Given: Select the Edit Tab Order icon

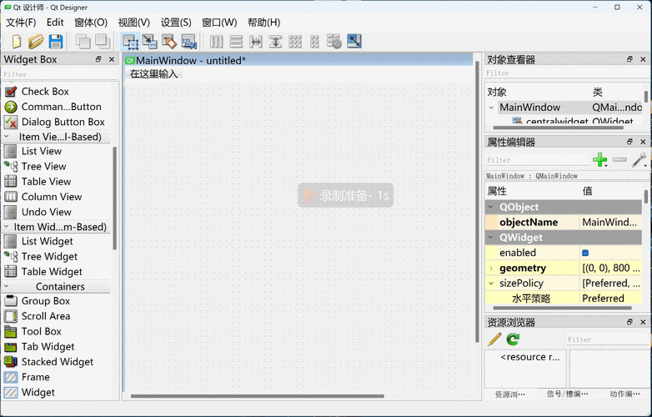Looking at the screenshot, I should pyautogui.click(x=188, y=41).
